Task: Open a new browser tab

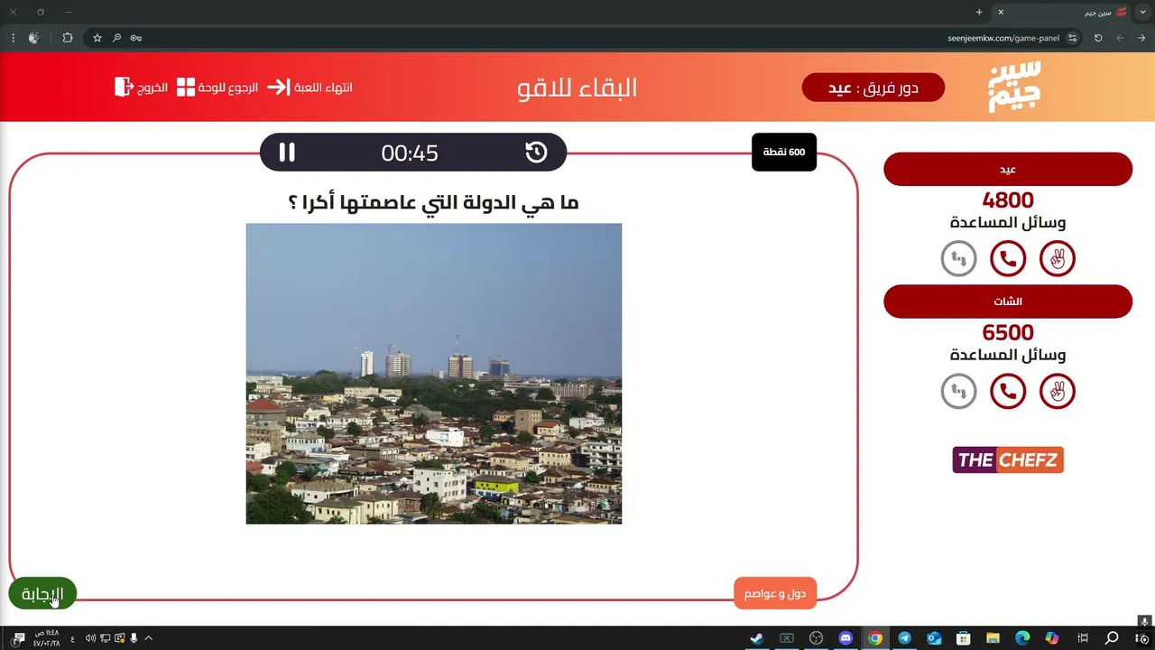Action: point(979,12)
